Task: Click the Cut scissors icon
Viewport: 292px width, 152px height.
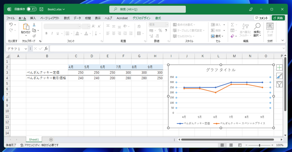Action: (x=34, y=25)
